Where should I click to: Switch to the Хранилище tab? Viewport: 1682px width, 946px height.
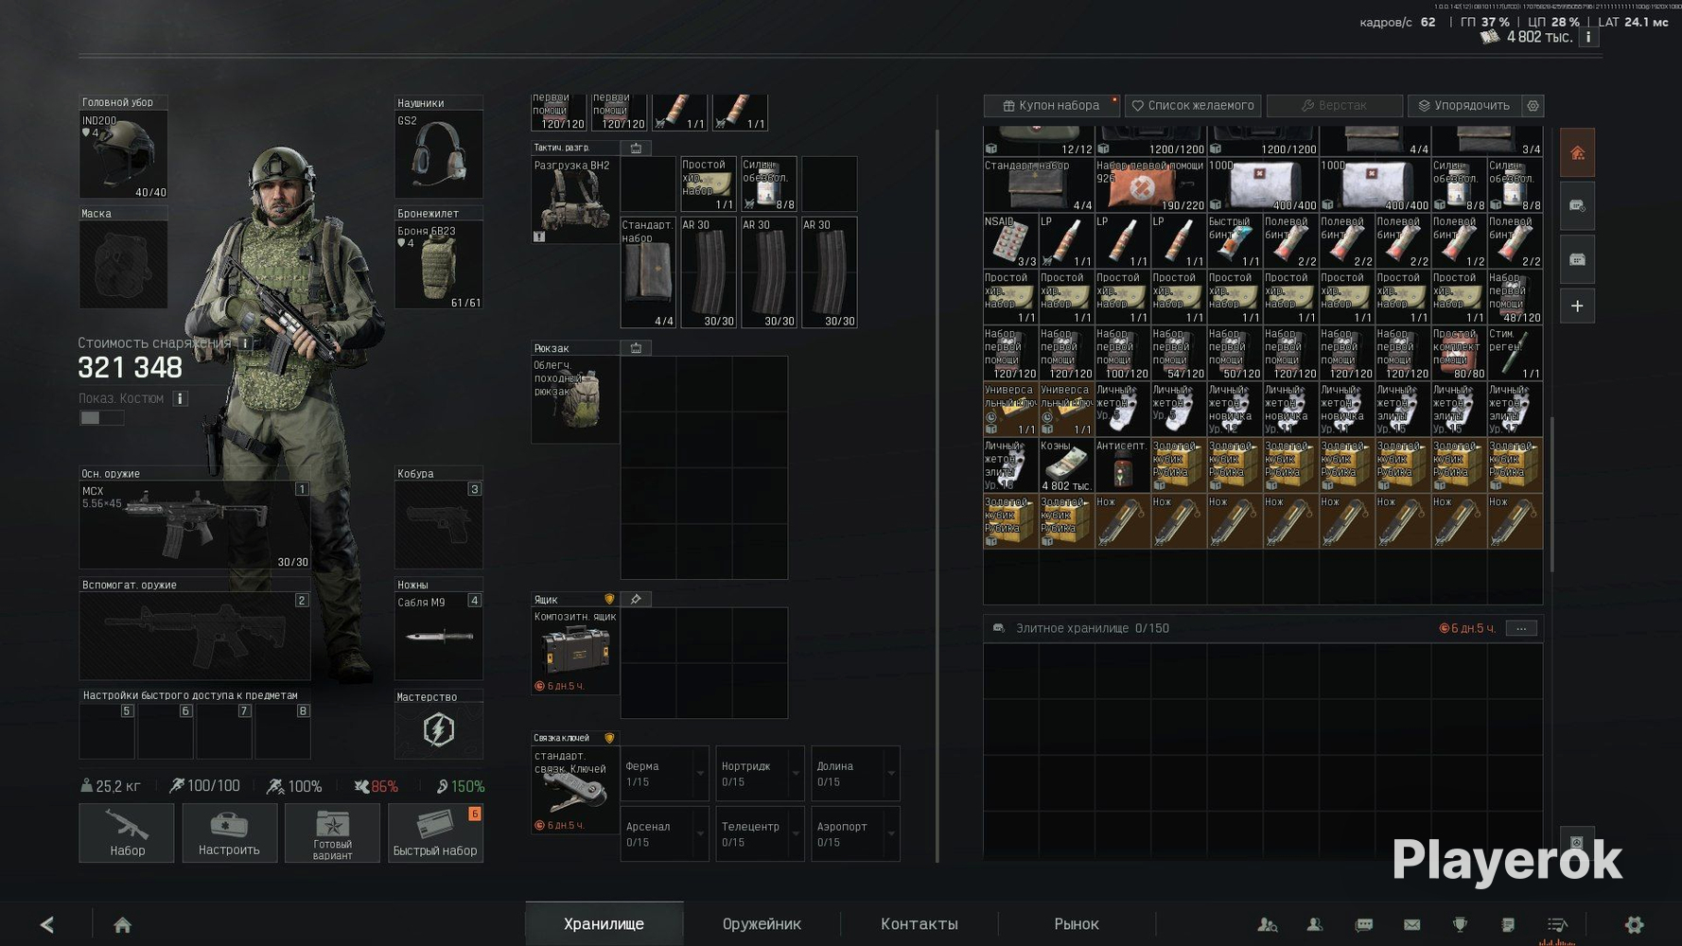click(x=604, y=923)
